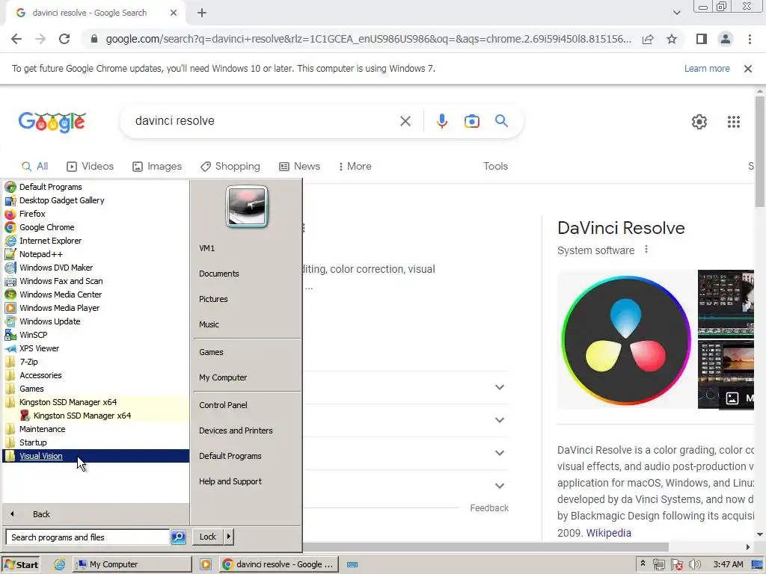This screenshot has height=574, width=766.
Task: Open the volume icon in system tray
Action: [x=695, y=564]
